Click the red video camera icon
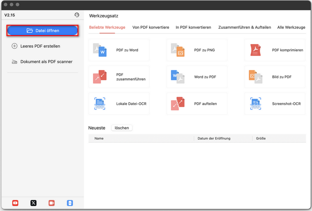Screen dimensions: 312x211 pyautogui.click(x=52, y=203)
